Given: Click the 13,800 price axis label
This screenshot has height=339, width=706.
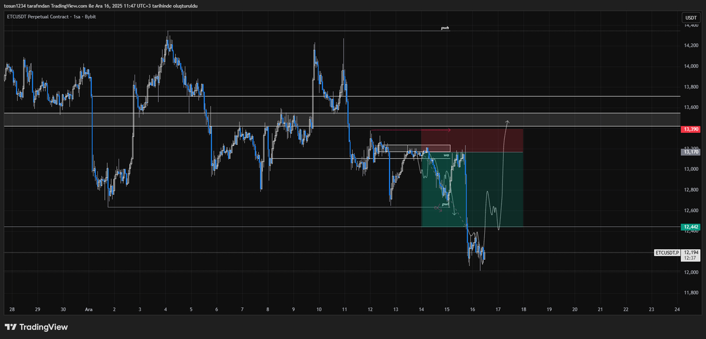Looking at the screenshot, I should coord(690,87).
